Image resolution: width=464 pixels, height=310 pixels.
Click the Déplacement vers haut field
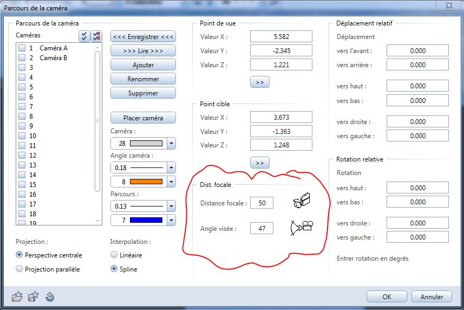tap(417, 86)
